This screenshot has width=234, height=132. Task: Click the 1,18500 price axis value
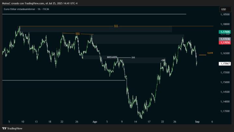tap(225, 15)
